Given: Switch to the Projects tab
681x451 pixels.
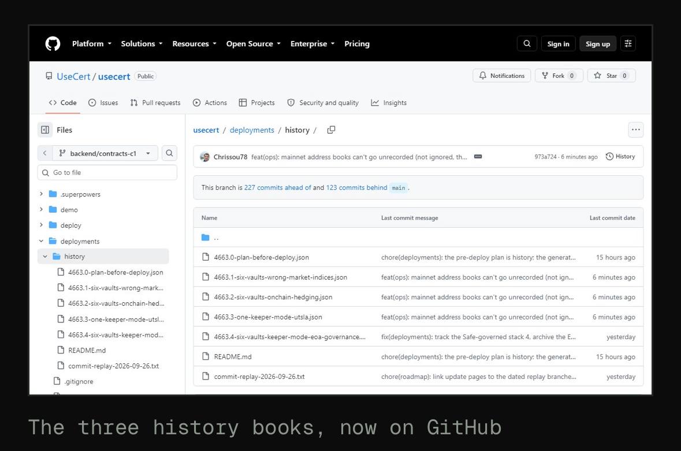Looking at the screenshot, I should 256,103.
